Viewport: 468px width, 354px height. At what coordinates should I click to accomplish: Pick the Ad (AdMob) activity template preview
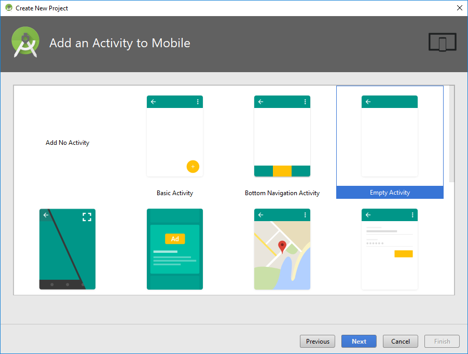[x=175, y=249]
